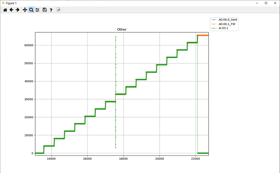This screenshot has height=173, width=280.
Task: Click the orange plateau line at top right
Action: click(203, 35)
